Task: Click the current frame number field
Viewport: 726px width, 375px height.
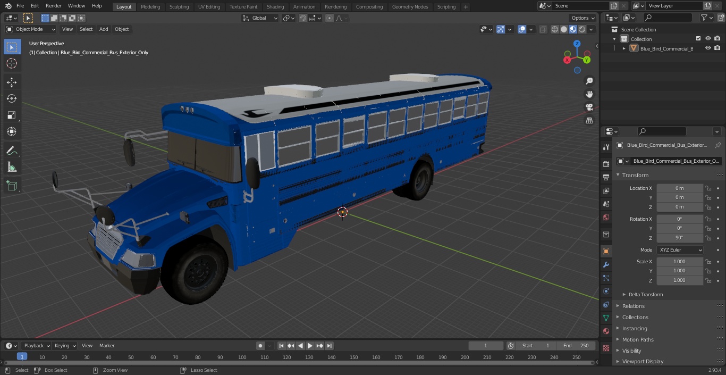Action: click(x=485, y=346)
